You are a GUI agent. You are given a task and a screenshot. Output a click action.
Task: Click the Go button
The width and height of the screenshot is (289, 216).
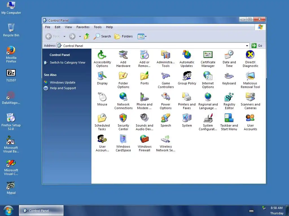[257, 46]
